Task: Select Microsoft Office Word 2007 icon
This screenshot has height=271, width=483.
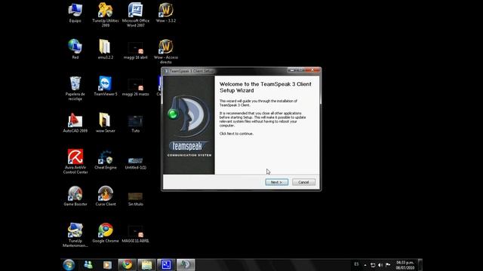Action: 136,15
